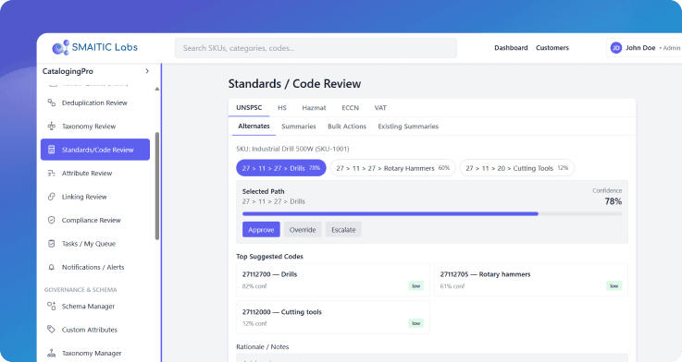Click the SMAITIC Labs logo icon
The width and height of the screenshot is (682, 362).
coord(60,48)
